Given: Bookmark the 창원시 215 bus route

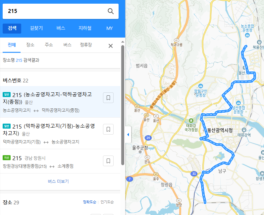Looking at the screenshot, I should tap(108, 161).
